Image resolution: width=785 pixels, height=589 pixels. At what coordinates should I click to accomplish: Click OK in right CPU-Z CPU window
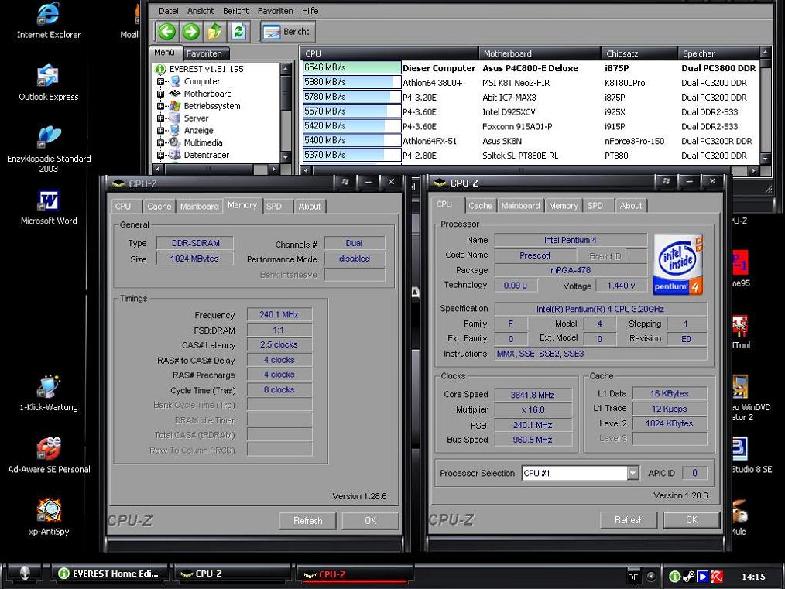[692, 520]
